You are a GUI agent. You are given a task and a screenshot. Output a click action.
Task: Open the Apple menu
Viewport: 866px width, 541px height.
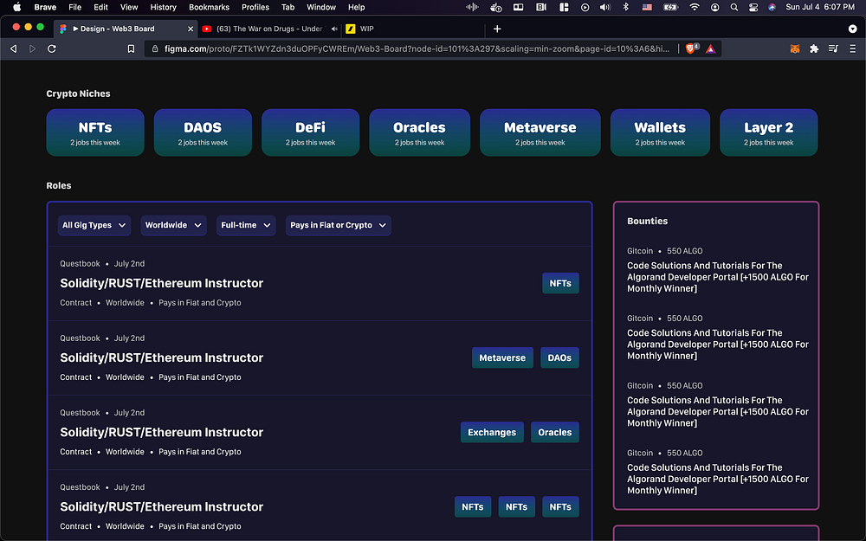coord(16,7)
